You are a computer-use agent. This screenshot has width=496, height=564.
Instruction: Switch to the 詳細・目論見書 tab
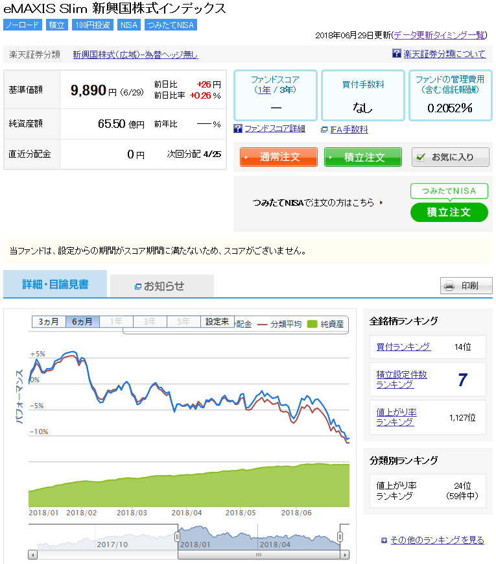[55, 284]
